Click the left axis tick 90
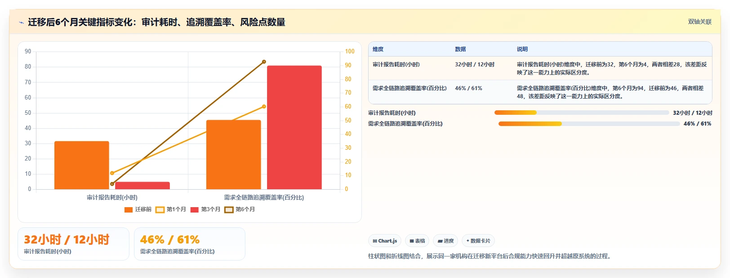This screenshot has height=278, width=730. [28, 52]
